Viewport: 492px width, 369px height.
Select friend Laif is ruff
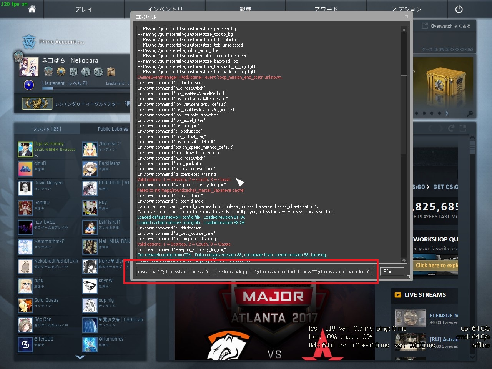coord(106,228)
